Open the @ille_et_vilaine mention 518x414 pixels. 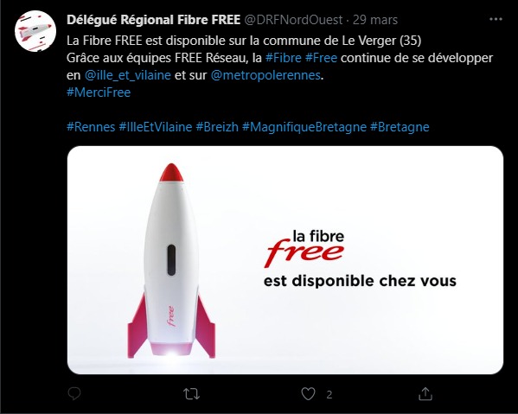(128, 75)
